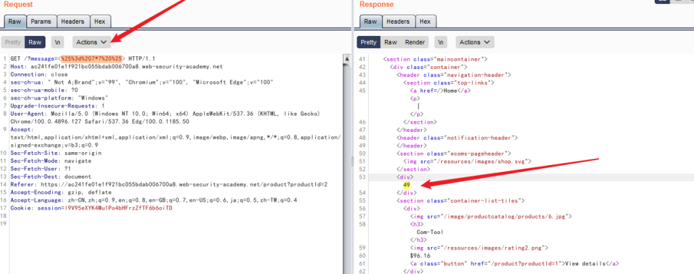Select the Raw tab in Response
Image resolution: width=694 pixels, height=274 pixels.
pos(371,21)
